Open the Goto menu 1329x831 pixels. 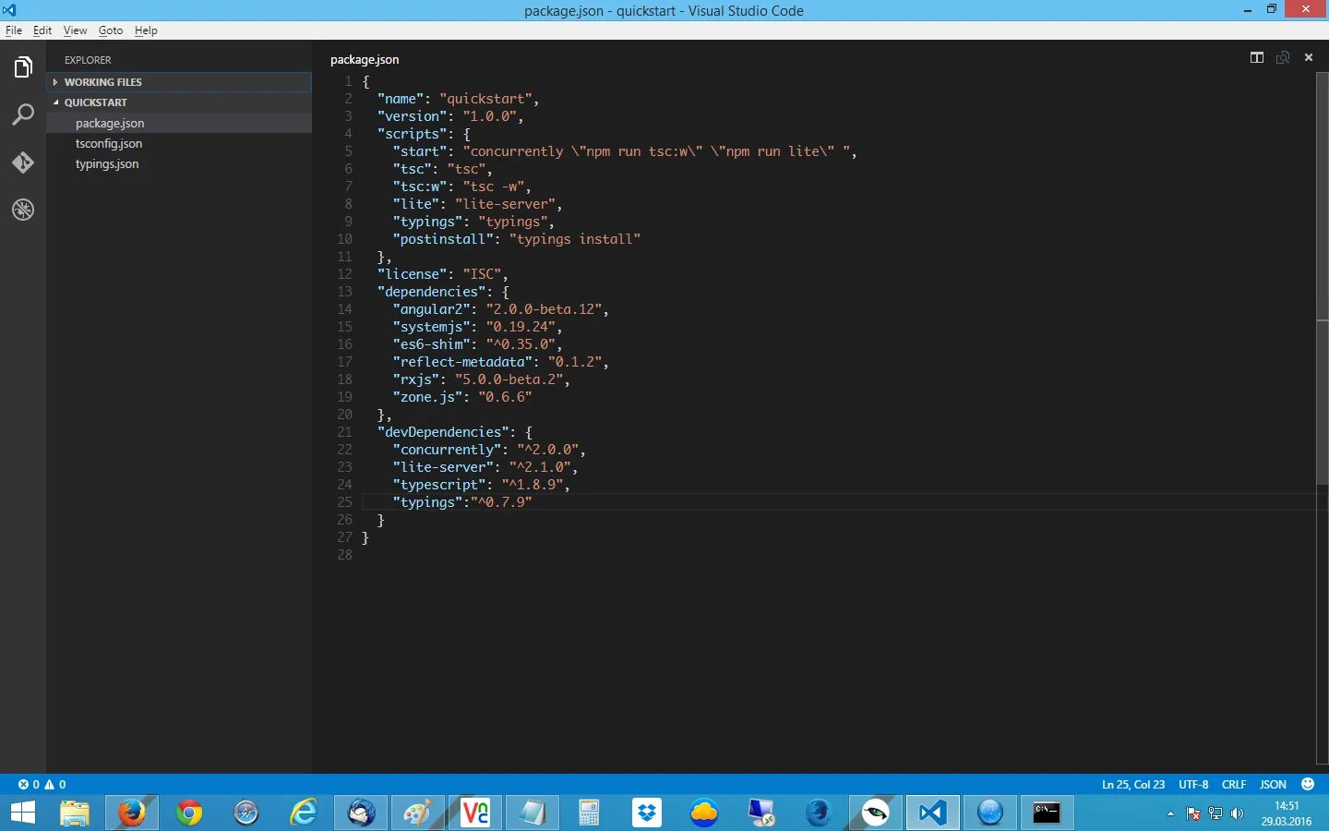click(111, 30)
